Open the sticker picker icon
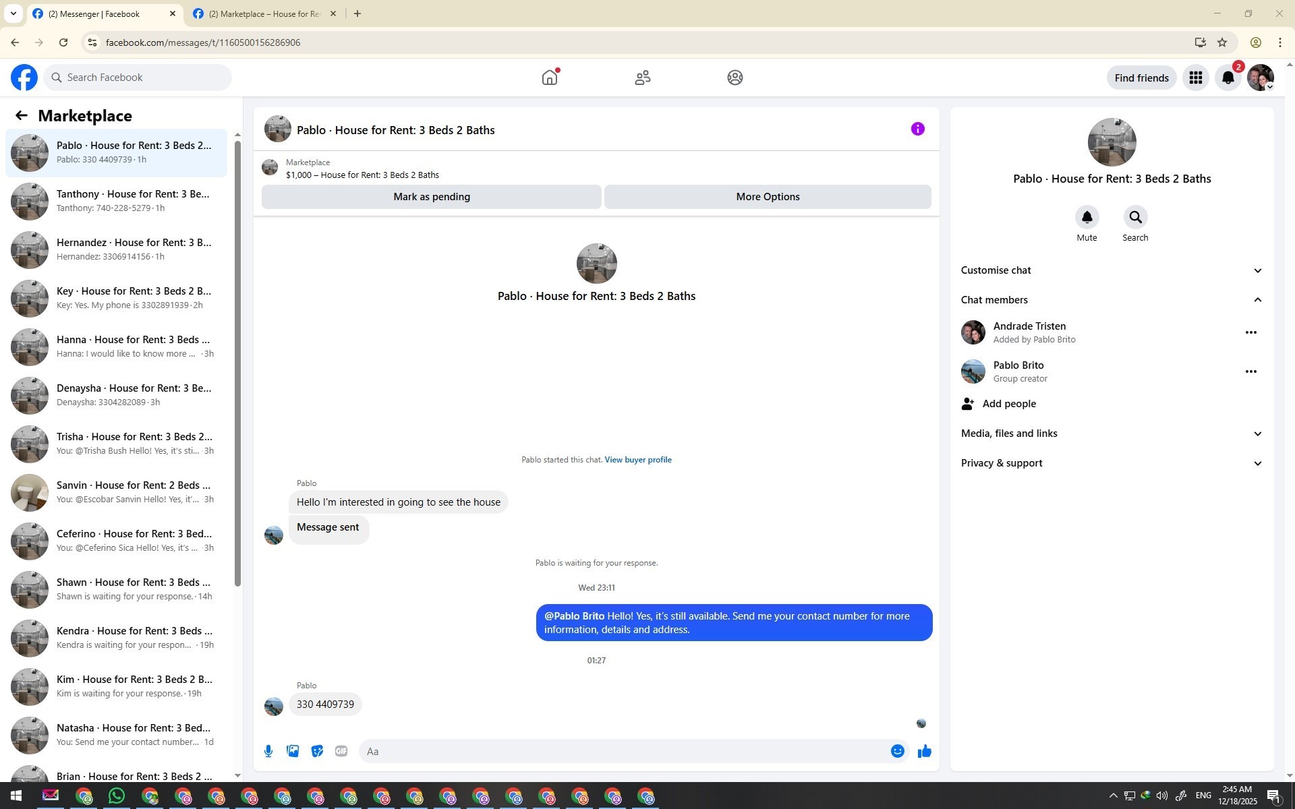 (x=317, y=751)
